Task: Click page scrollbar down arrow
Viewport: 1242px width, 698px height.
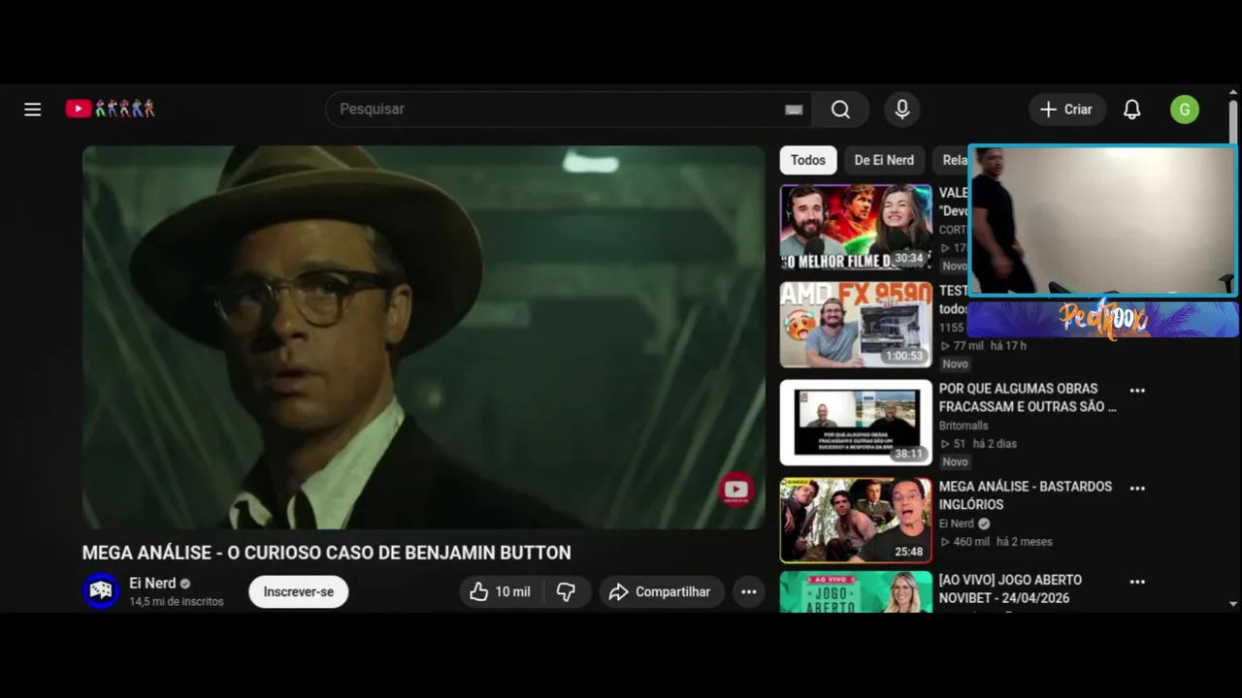Action: (x=1233, y=604)
